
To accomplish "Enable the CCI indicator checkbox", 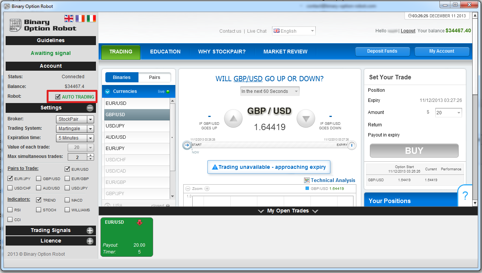I will tap(10, 220).
